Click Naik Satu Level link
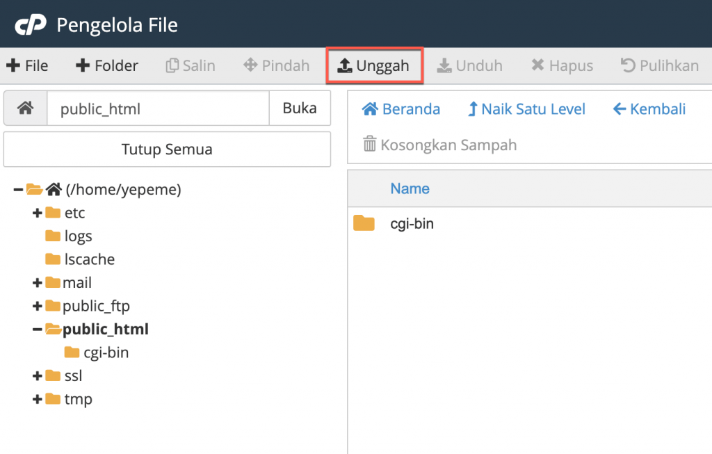The width and height of the screenshot is (712, 454). [526, 109]
